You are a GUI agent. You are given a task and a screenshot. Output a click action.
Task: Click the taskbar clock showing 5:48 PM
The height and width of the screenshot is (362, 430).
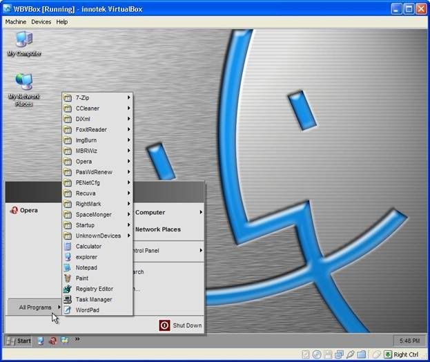(x=409, y=341)
